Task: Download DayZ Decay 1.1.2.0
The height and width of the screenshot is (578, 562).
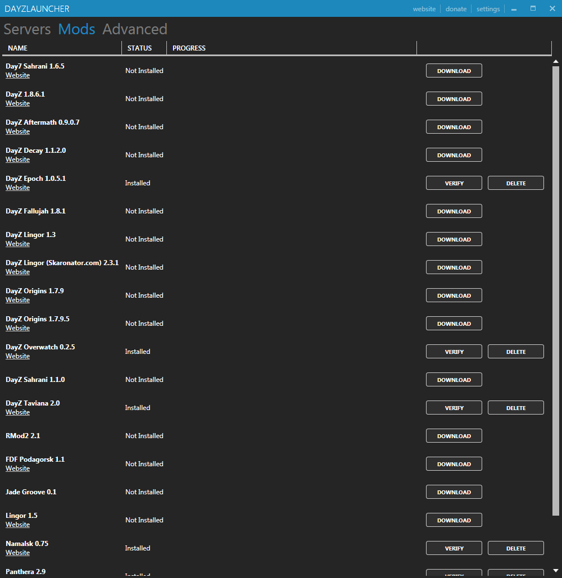Action: (454, 155)
